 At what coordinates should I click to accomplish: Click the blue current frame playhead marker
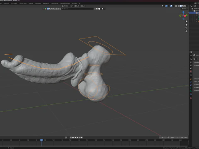(41, 140)
